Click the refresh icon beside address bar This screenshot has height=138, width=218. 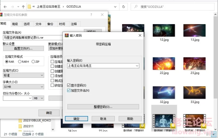[123, 7]
